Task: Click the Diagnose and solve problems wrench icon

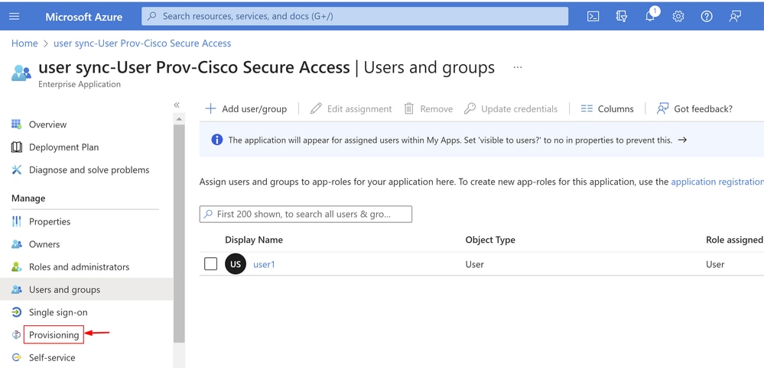Action: tap(17, 169)
